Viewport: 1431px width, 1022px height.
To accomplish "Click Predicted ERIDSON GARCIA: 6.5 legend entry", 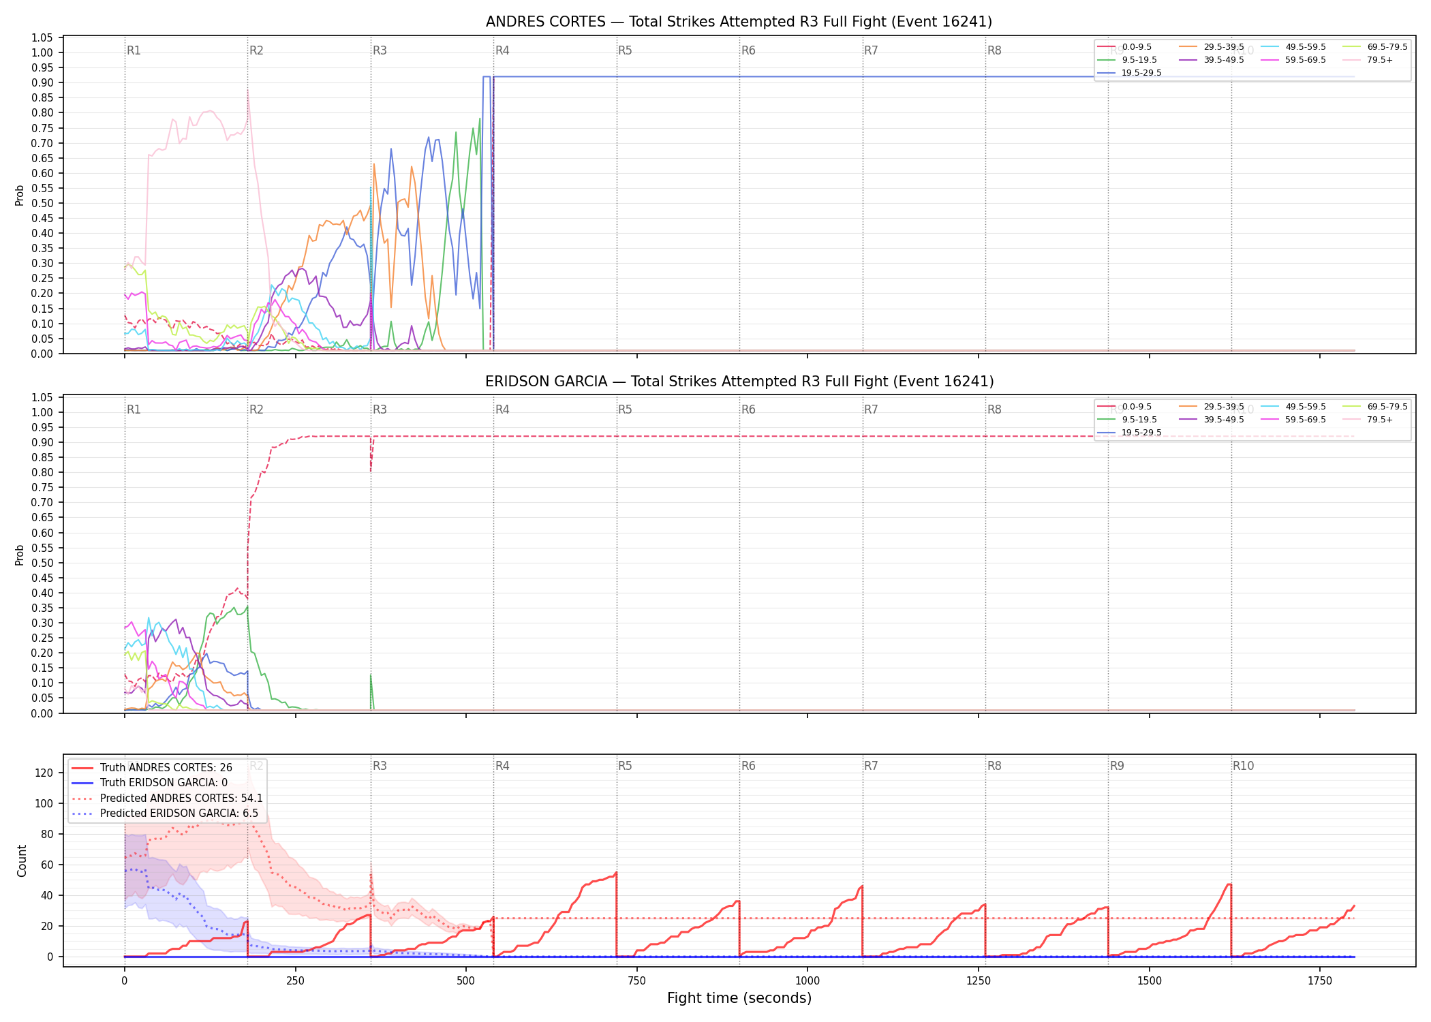I will [x=164, y=814].
